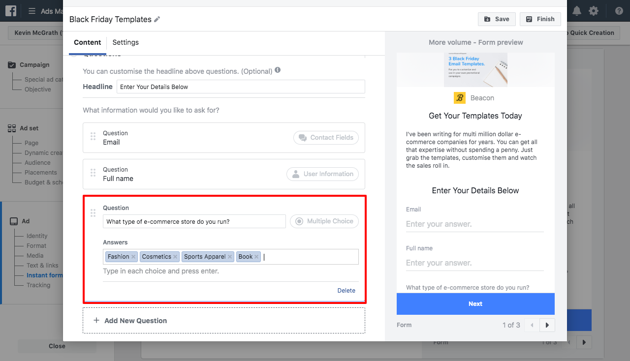The width and height of the screenshot is (630, 361).
Task: Click the Delete link on the question
Action: 346,290
